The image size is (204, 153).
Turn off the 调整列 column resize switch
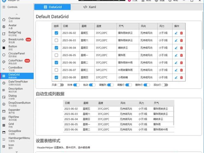110,85
